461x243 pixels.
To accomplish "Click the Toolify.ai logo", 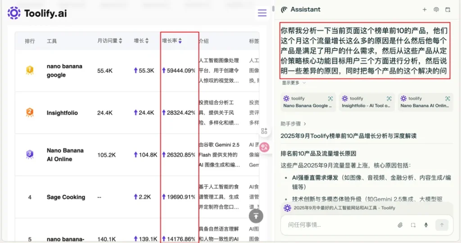I will point(37,13).
